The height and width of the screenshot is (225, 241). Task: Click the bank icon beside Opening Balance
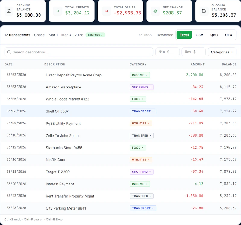pyautogui.click(x=9, y=11)
